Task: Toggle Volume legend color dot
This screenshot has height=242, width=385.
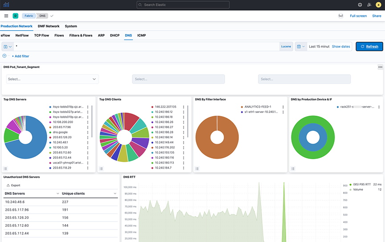Action: tap(350, 190)
